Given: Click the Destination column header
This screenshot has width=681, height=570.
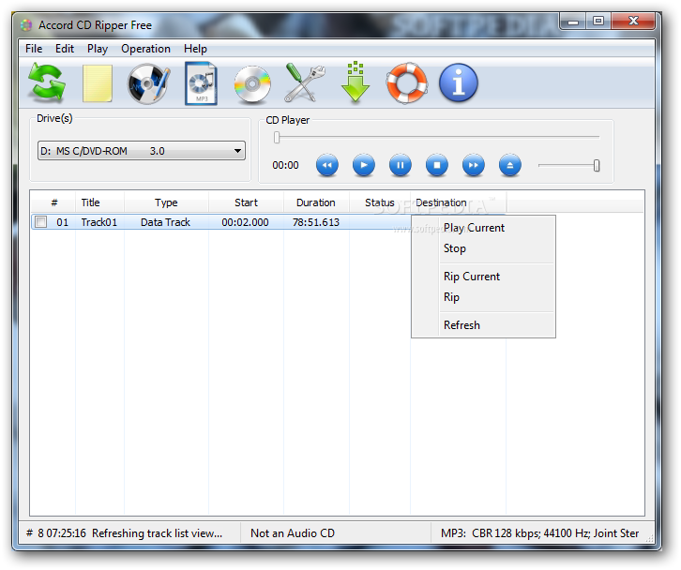Looking at the screenshot, I should coord(458,202).
